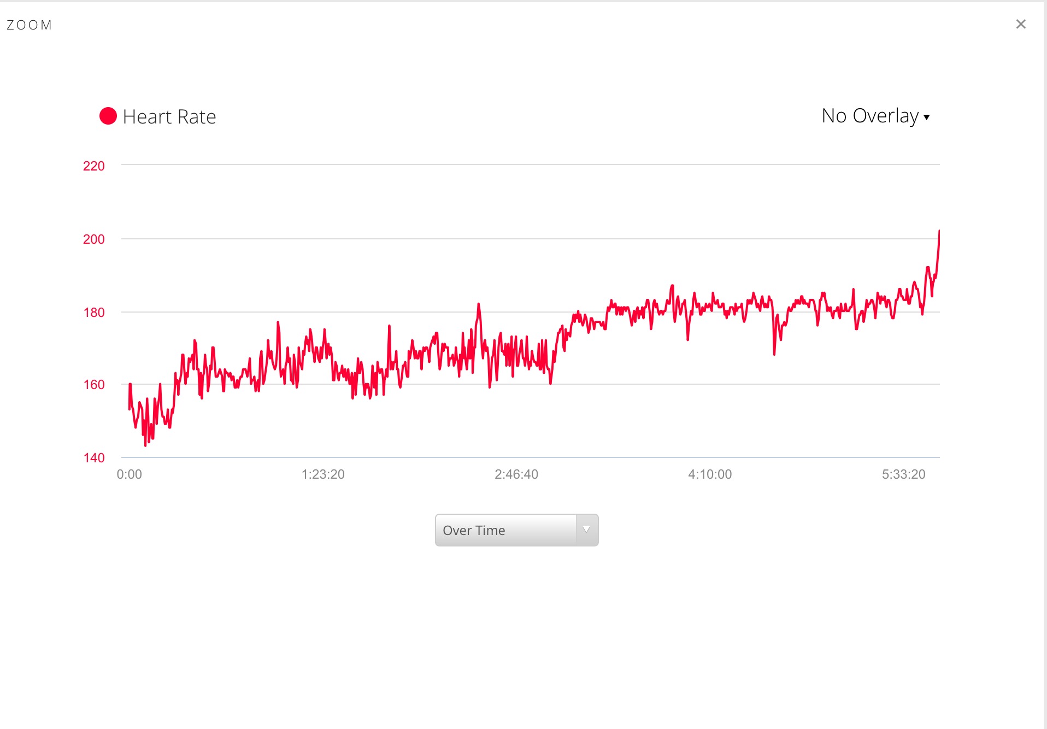Screen dimensions: 1047x729
Task: Click the ZOOM heading text
Action: tap(30, 25)
